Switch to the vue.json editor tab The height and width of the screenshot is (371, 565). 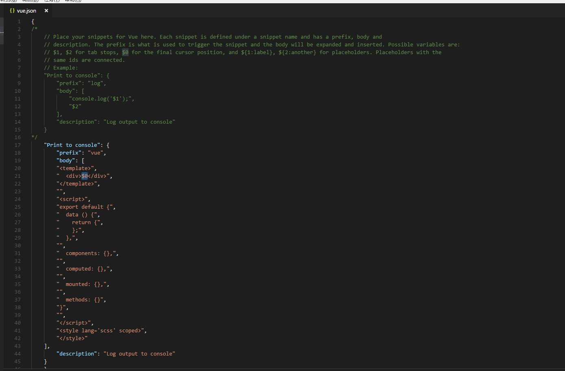[x=28, y=11]
